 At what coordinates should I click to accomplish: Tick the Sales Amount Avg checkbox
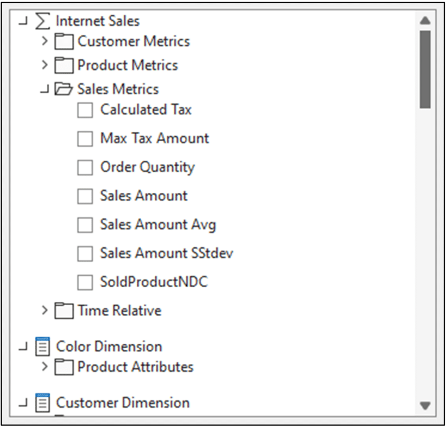(x=85, y=225)
